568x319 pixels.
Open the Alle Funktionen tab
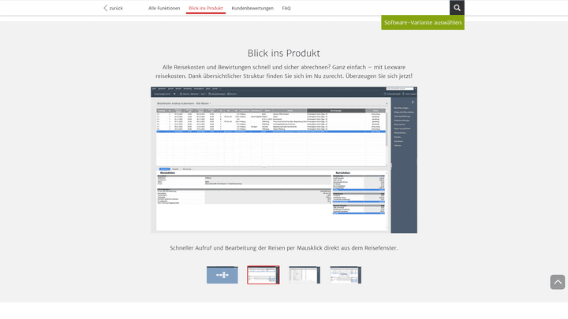tap(164, 8)
